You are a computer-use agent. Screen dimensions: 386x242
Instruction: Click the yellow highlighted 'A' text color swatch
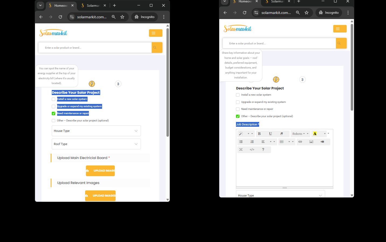(x=315, y=134)
